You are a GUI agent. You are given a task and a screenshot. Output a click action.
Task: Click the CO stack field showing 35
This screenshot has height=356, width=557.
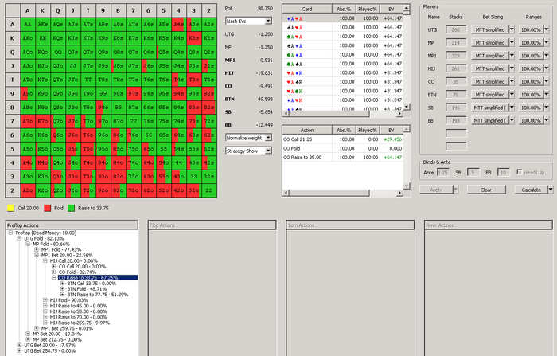[456, 81]
